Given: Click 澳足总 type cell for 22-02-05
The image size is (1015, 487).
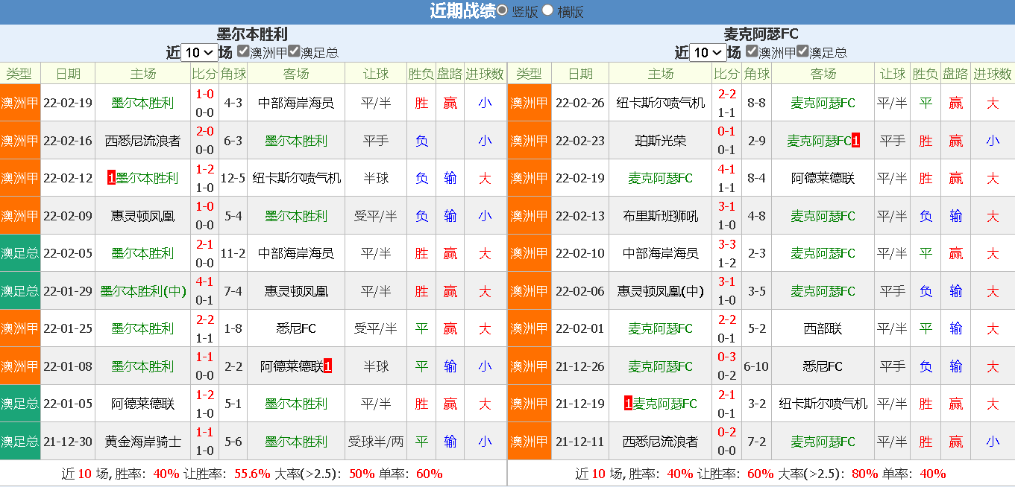Looking at the screenshot, I should 19,253.
